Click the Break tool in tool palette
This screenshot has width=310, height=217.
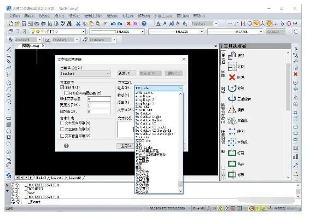(x=236, y=153)
